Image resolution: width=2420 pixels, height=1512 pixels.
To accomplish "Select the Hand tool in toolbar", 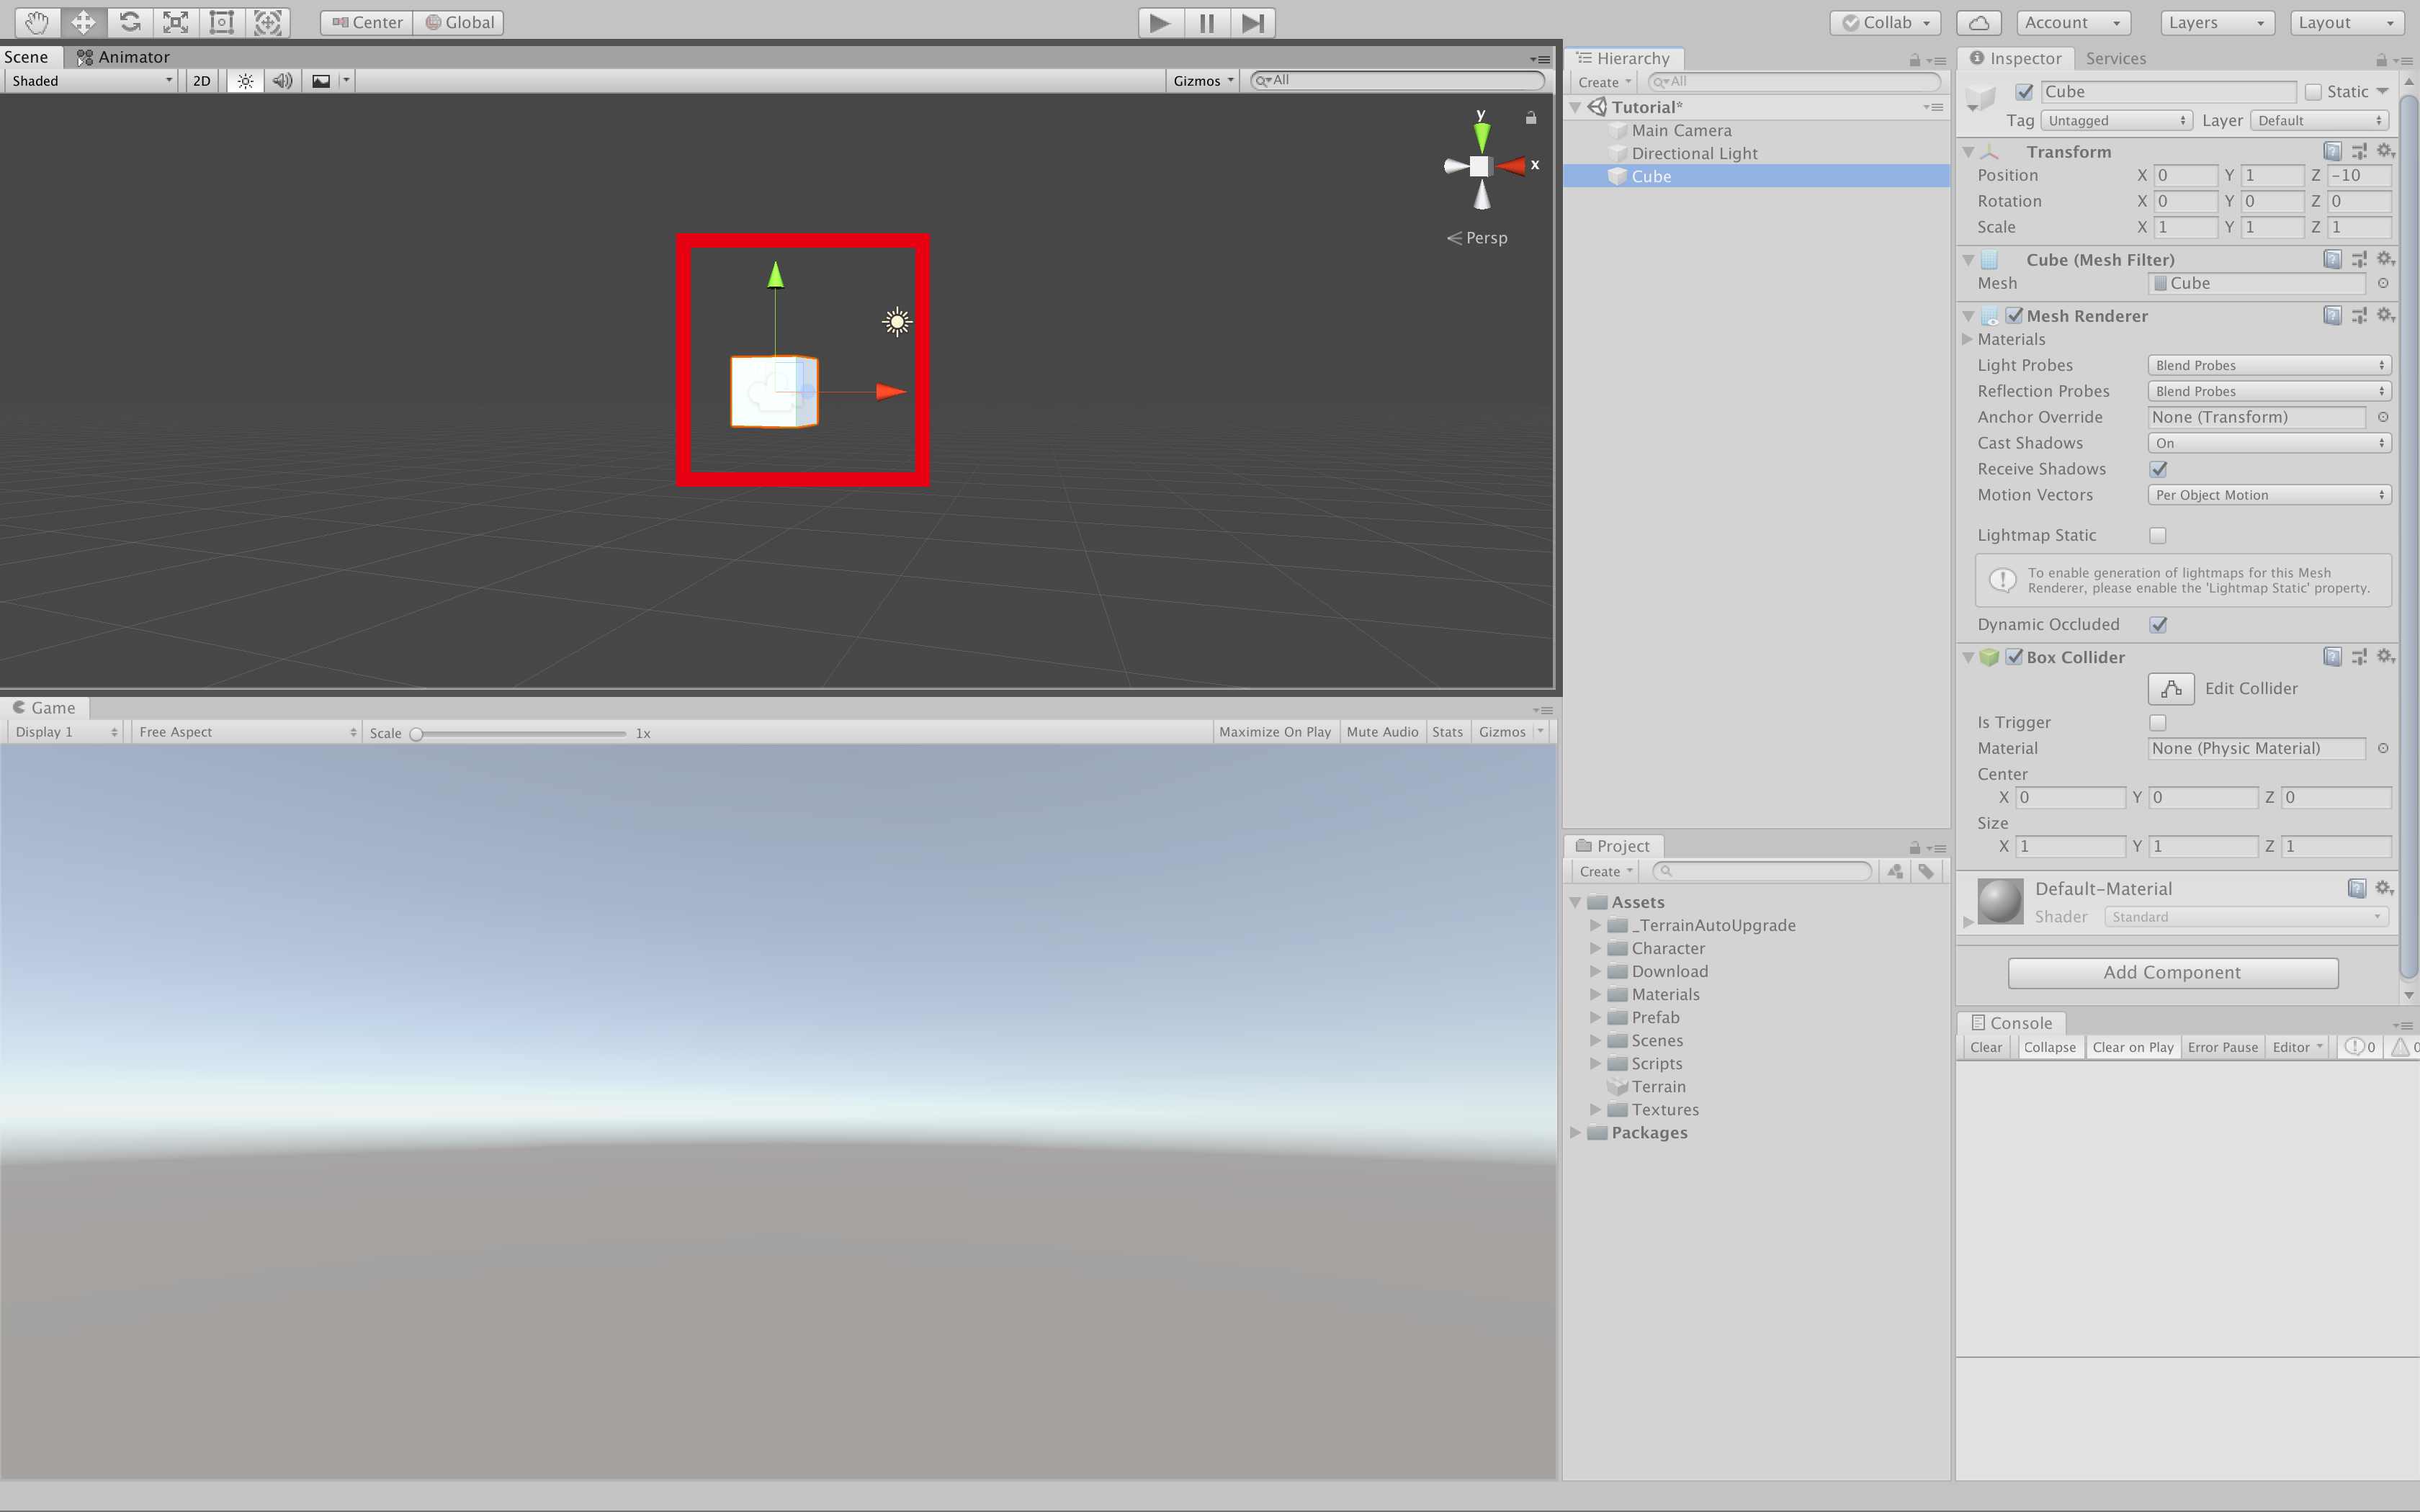I will click(37, 22).
